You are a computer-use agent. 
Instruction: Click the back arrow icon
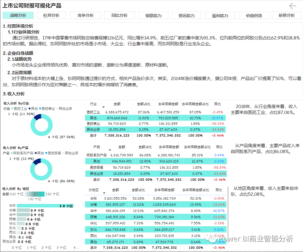tap(293, 6)
